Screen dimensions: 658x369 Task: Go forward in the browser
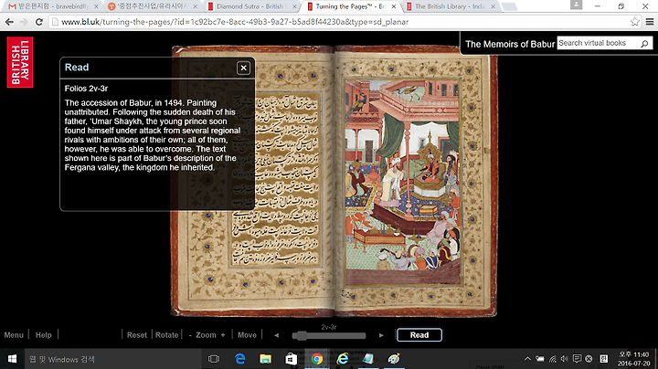[x=24, y=22]
